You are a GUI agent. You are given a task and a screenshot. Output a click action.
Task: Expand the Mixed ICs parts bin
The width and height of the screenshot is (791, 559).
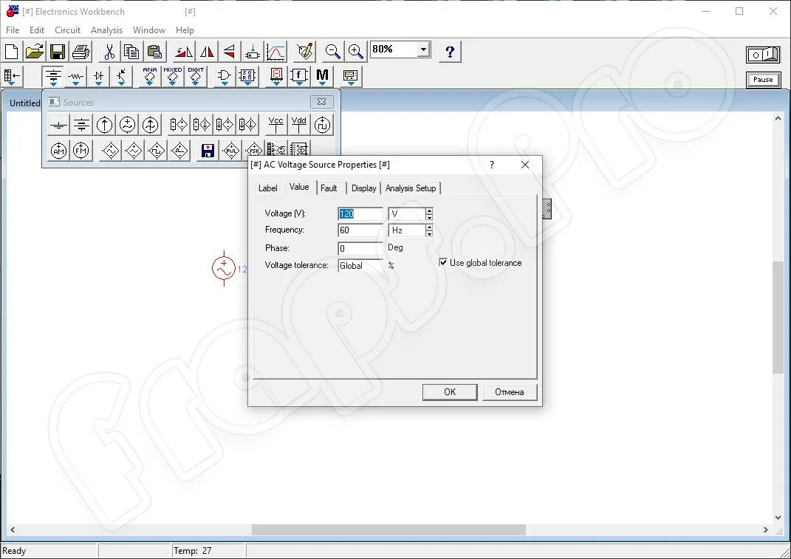point(173,77)
